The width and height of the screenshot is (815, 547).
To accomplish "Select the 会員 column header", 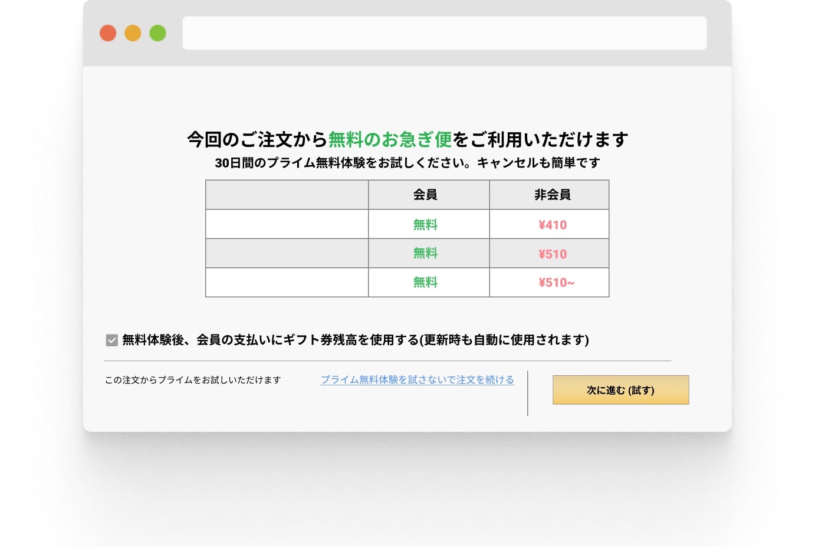I will click(425, 195).
